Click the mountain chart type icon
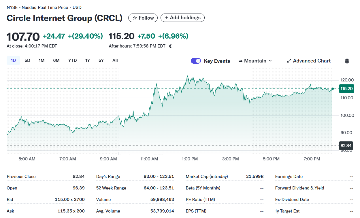360x218 pixels. point(240,61)
